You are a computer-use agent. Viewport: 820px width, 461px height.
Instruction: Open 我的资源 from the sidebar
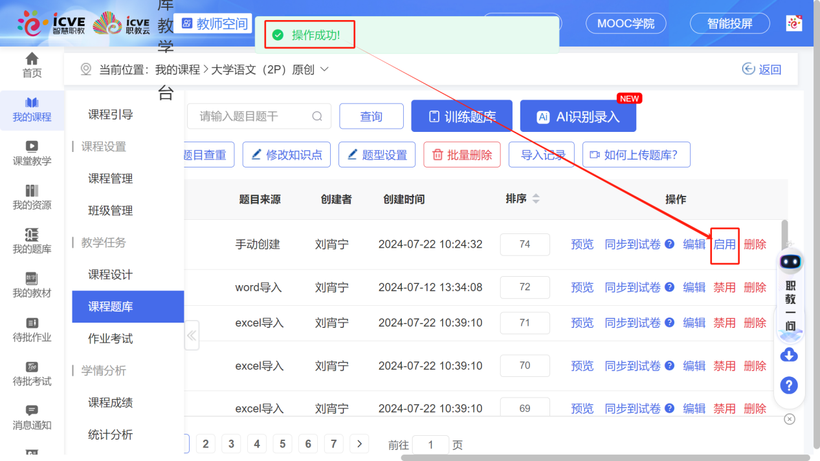pos(31,197)
